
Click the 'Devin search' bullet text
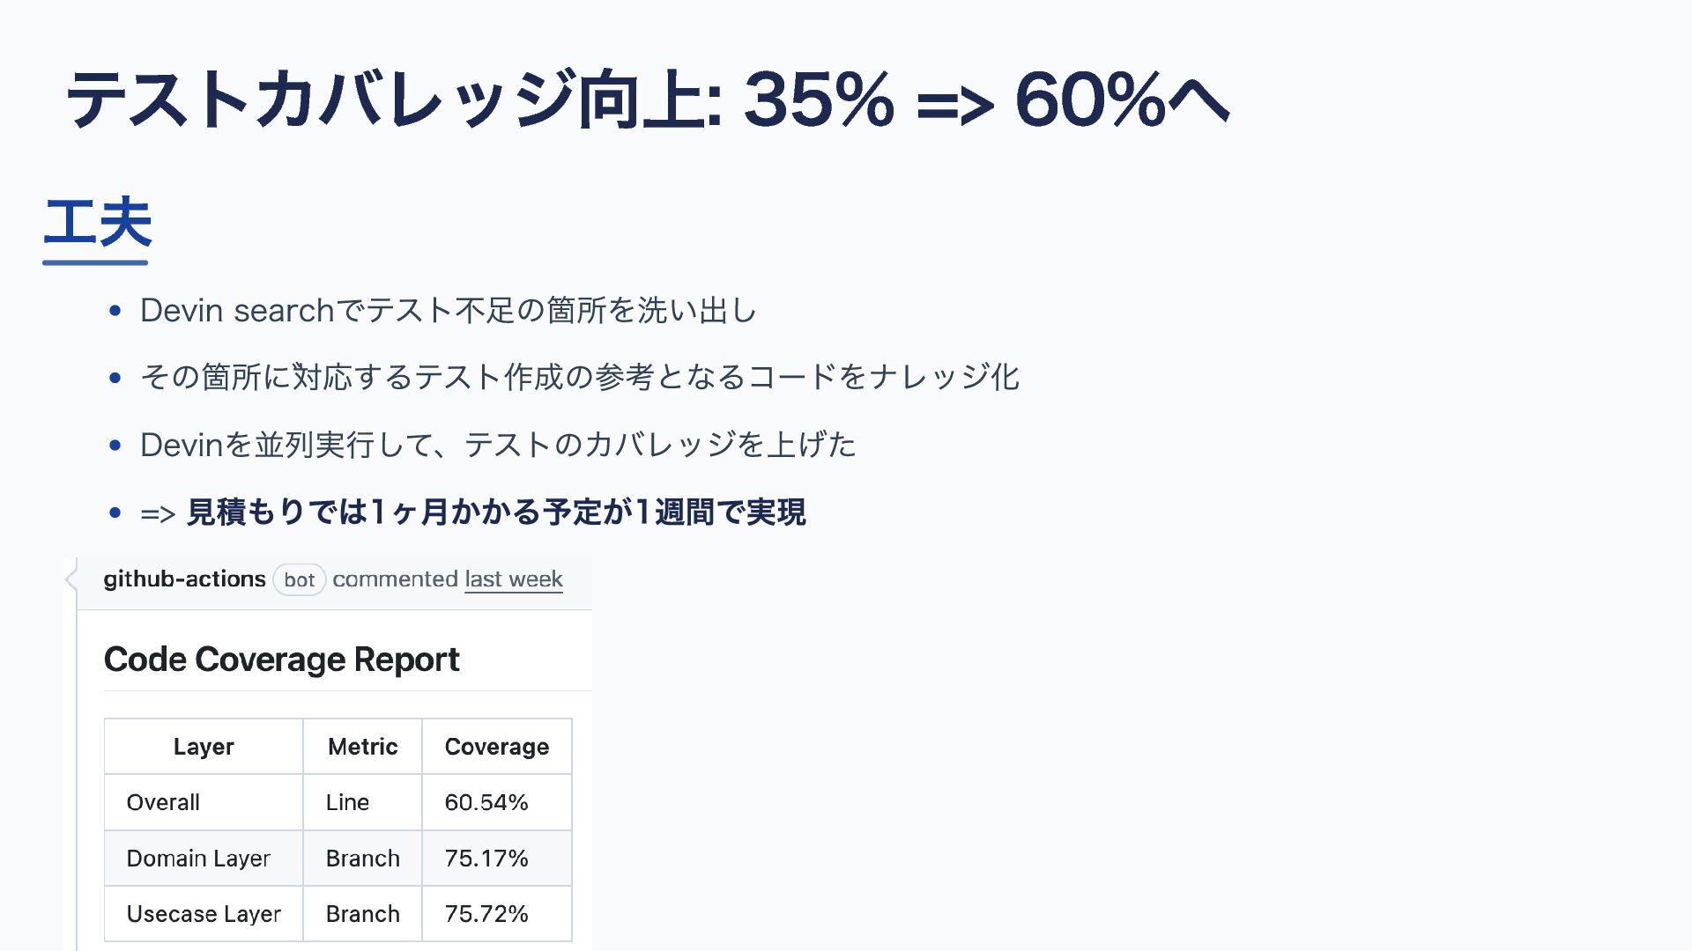point(448,311)
